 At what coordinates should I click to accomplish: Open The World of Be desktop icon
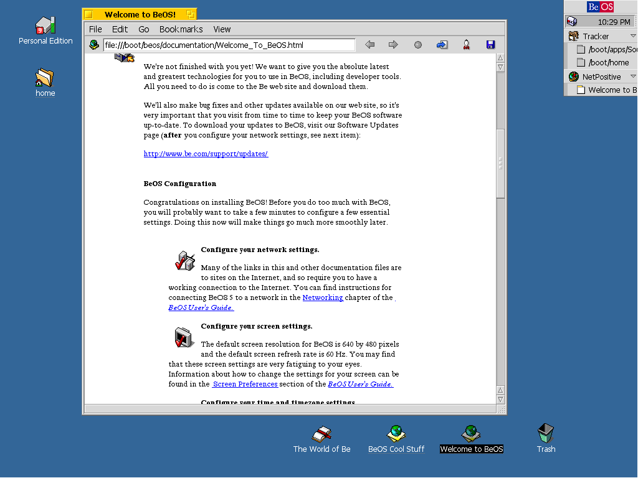[x=322, y=434]
